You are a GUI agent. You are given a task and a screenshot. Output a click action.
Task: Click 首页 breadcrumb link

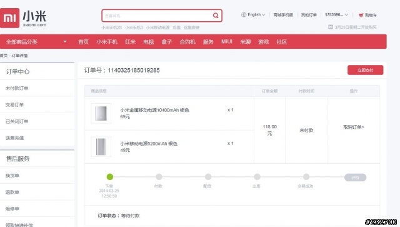pos(4,56)
